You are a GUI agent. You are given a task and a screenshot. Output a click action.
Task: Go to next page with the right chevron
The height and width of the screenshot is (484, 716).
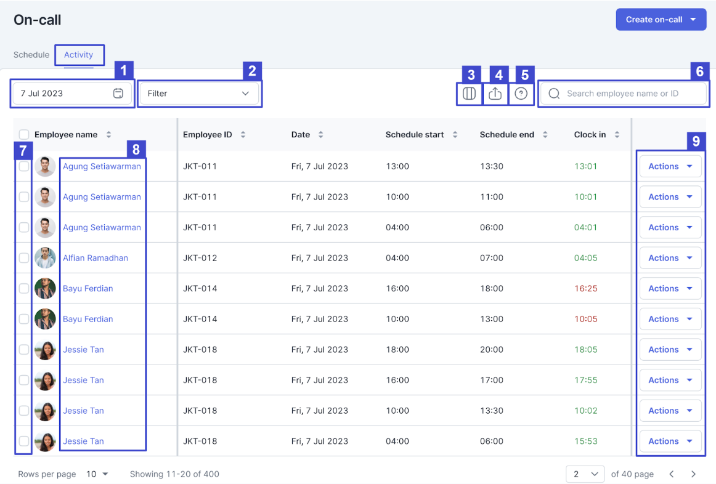693,474
